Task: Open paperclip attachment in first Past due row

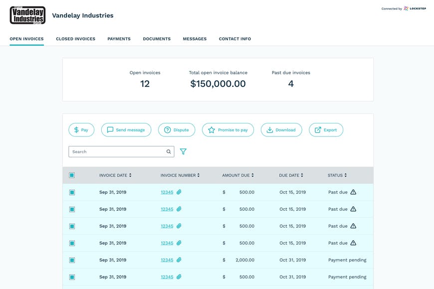Action: click(179, 192)
